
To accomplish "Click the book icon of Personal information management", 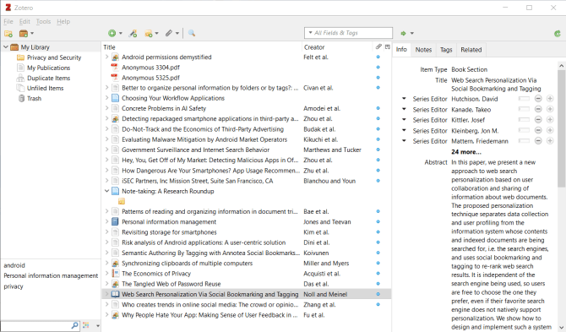I will point(115,221).
